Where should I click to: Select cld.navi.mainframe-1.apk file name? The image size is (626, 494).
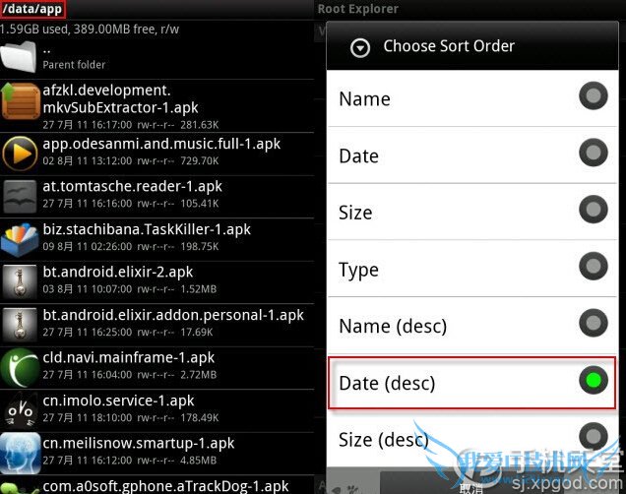tap(129, 358)
